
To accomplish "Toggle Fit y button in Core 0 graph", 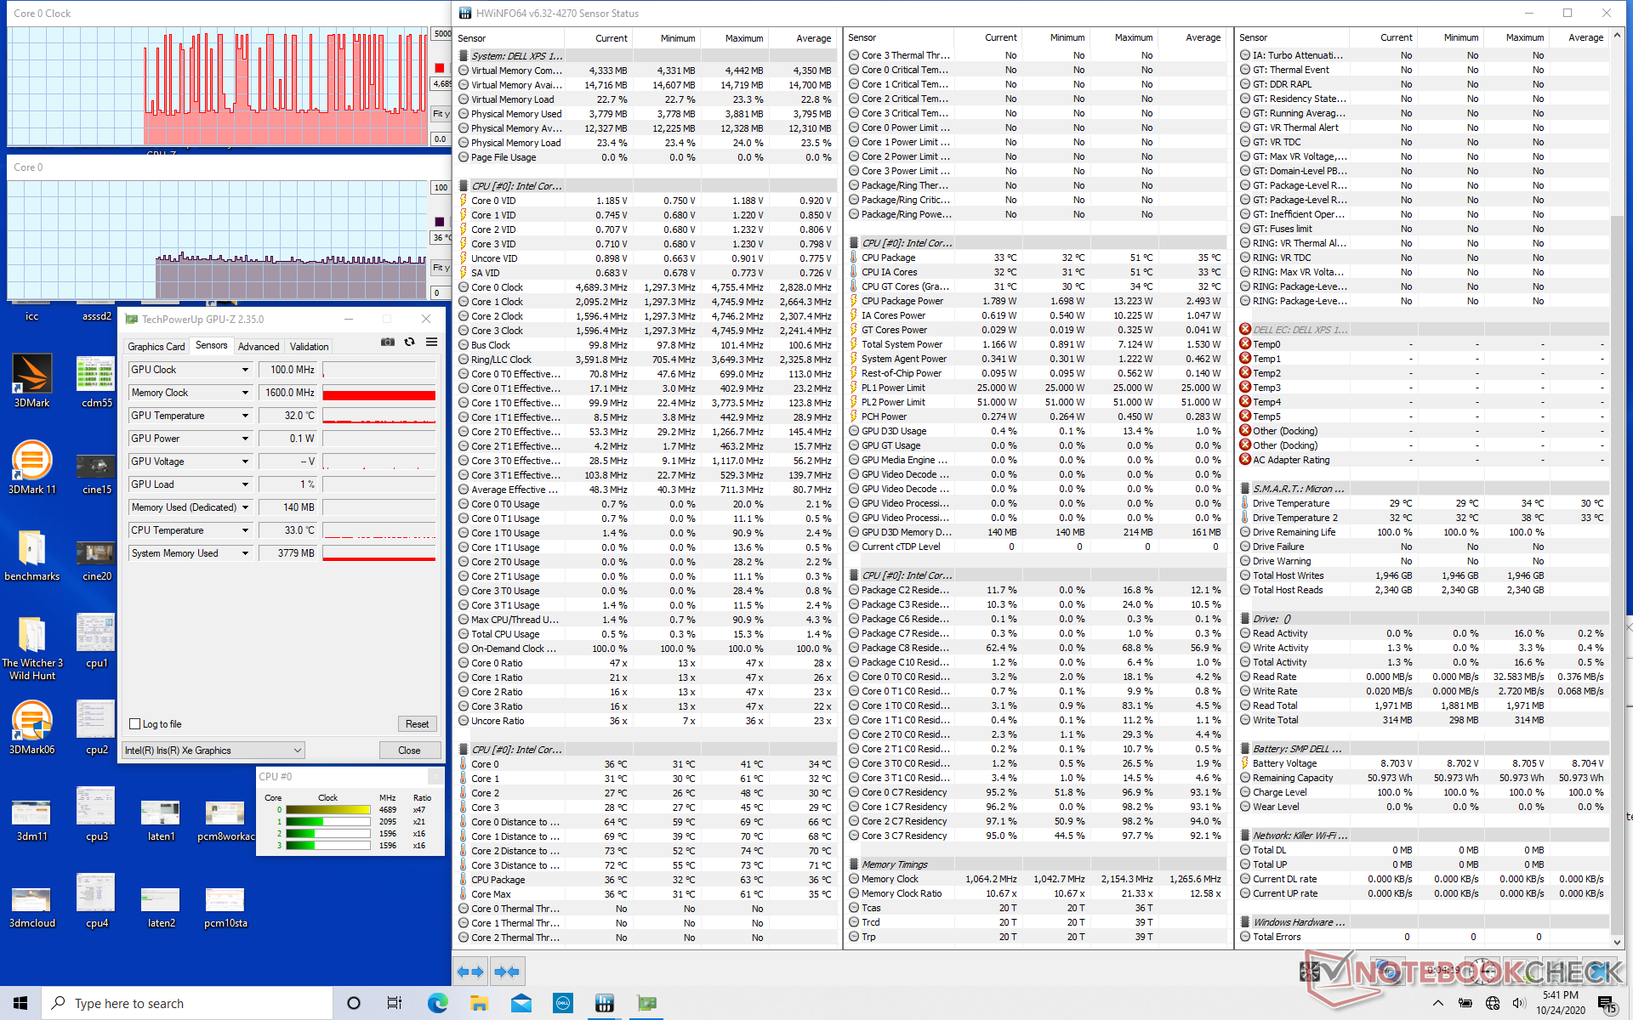I will click(x=440, y=268).
